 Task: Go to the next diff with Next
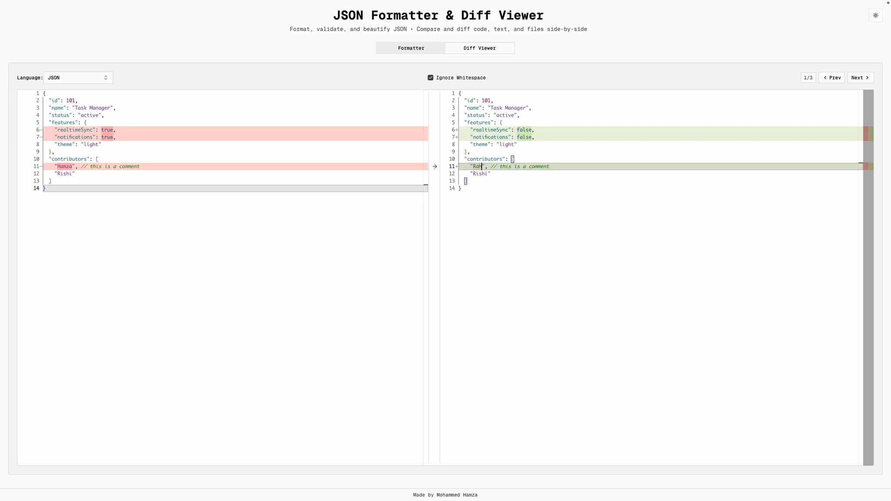[x=860, y=77]
